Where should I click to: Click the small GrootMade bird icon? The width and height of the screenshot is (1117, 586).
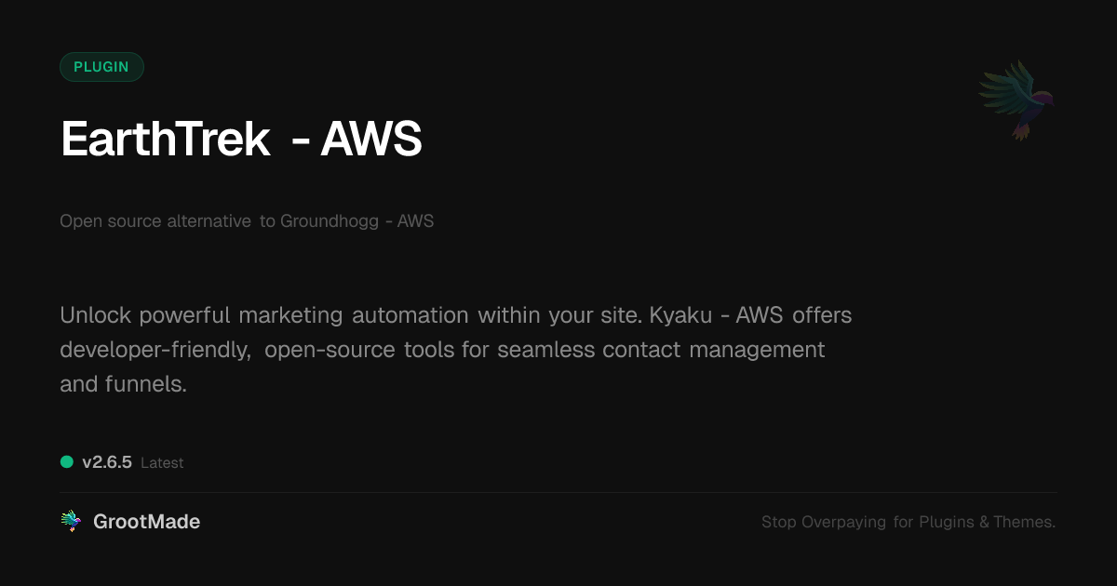[x=71, y=522]
